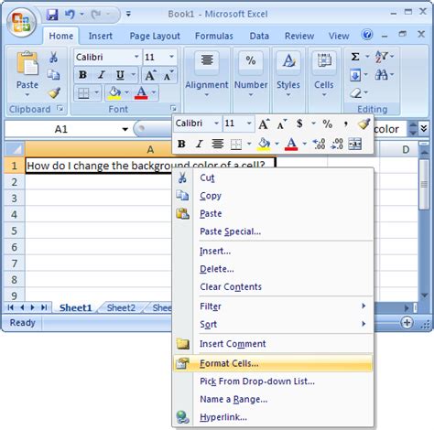Increase font size in ribbon Font group

tap(150, 75)
